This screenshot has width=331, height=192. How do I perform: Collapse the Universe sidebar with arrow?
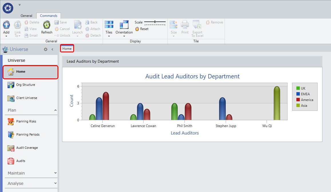[x=52, y=49]
